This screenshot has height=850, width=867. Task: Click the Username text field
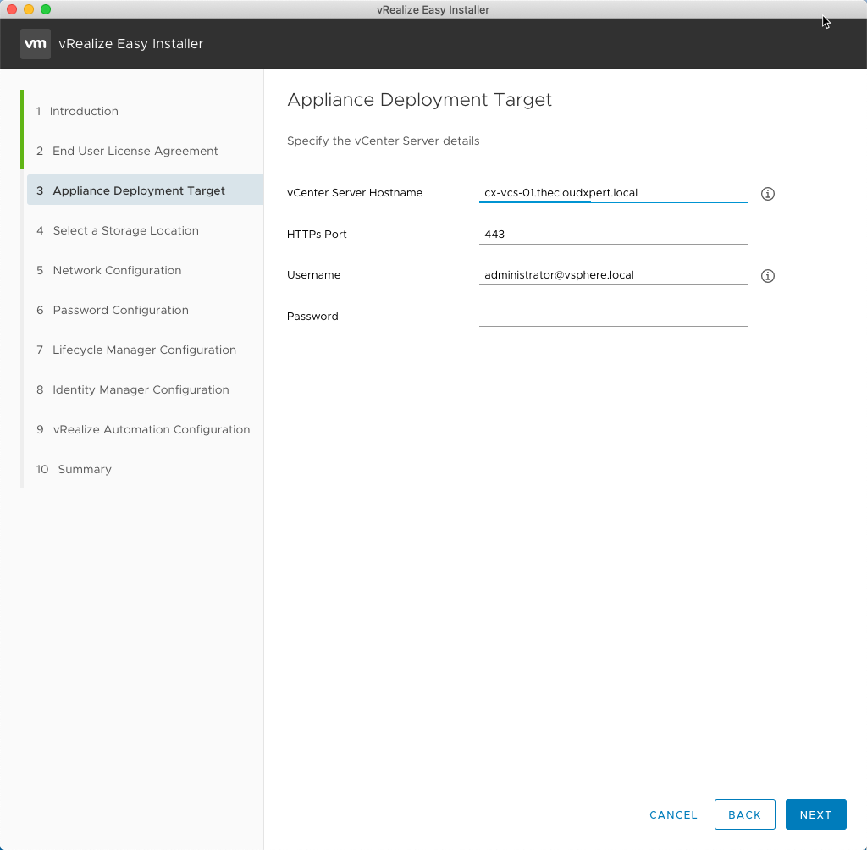[612, 275]
